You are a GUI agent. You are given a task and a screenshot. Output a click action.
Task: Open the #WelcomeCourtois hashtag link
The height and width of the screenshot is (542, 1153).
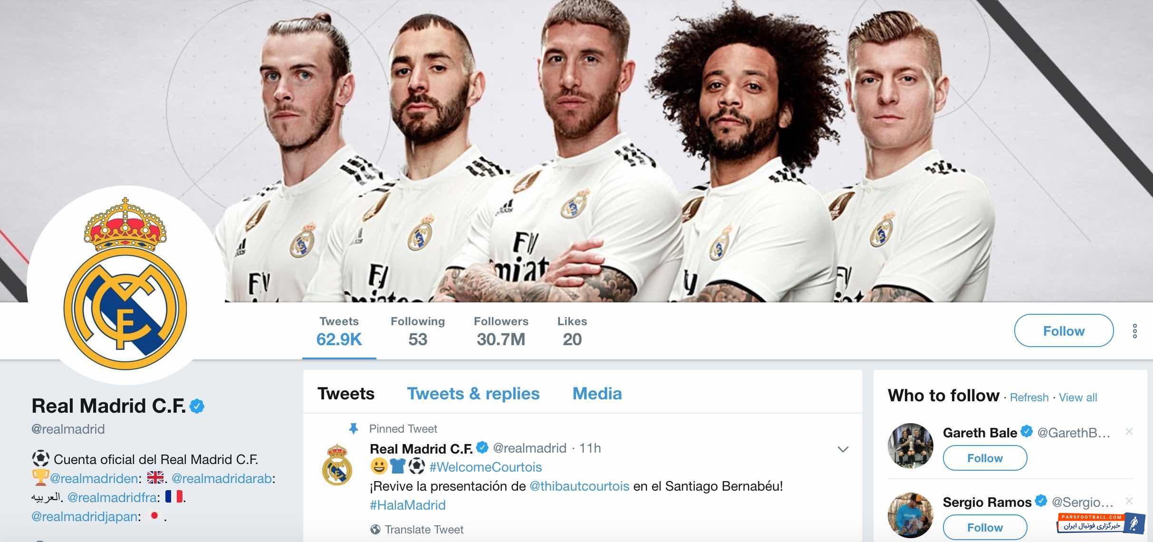coord(485,467)
